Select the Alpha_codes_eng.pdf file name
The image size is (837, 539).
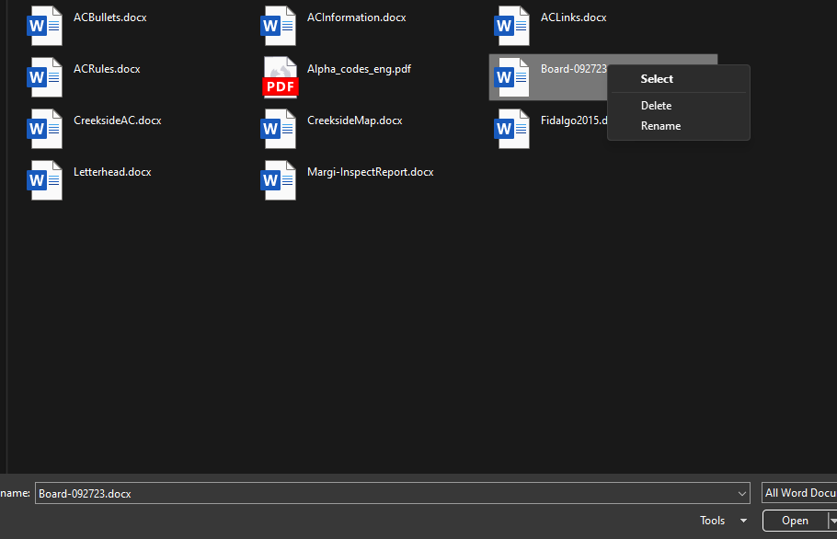tap(360, 69)
